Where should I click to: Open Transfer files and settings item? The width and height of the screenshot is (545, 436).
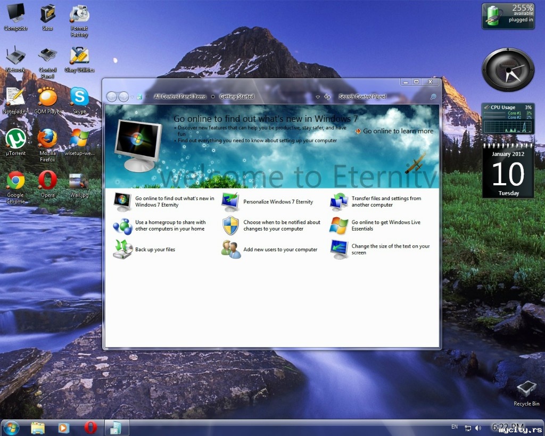point(376,202)
